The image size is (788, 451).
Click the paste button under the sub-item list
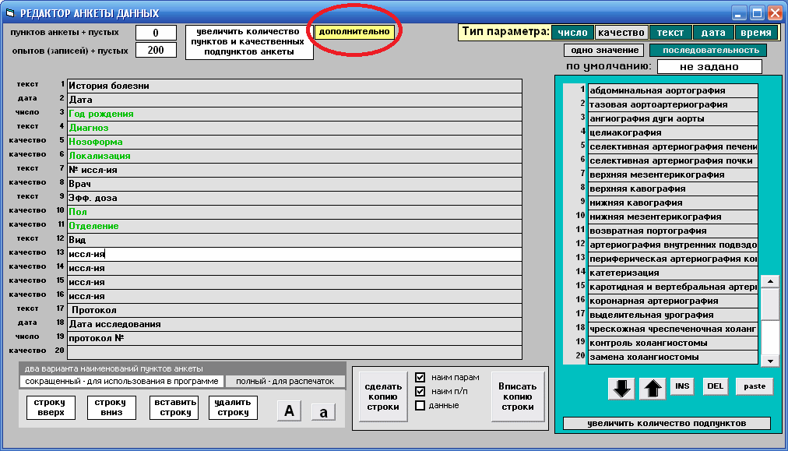click(x=754, y=386)
